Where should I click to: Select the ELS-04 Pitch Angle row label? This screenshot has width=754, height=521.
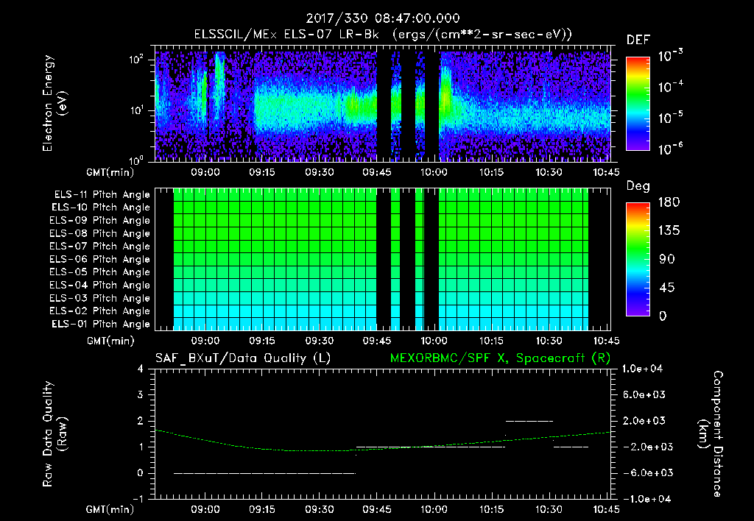click(x=100, y=286)
